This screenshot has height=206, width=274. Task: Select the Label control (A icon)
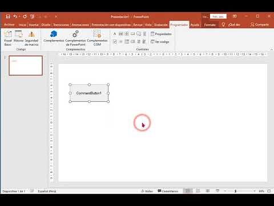(x=115, y=34)
